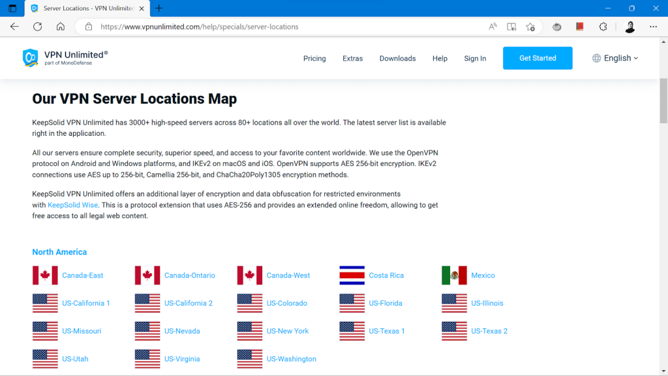Click the Our VPN Server Locations Map heading
The width and height of the screenshot is (668, 376).
[134, 99]
